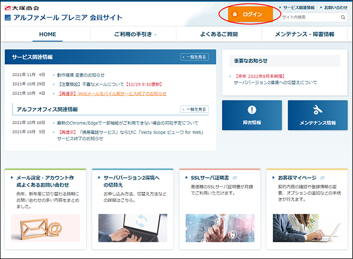Image resolution: width=353 pixels, height=259 pixels.
Task: Open the メンテナンス・障害情報 tab
Action: click(x=305, y=34)
